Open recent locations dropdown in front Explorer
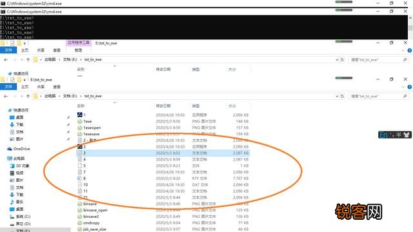The width and height of the screenshot is (413, 232). [x=21, y=96]
